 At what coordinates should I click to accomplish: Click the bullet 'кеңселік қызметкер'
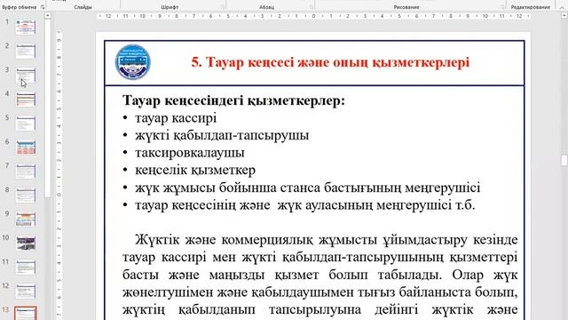point(195,170)
